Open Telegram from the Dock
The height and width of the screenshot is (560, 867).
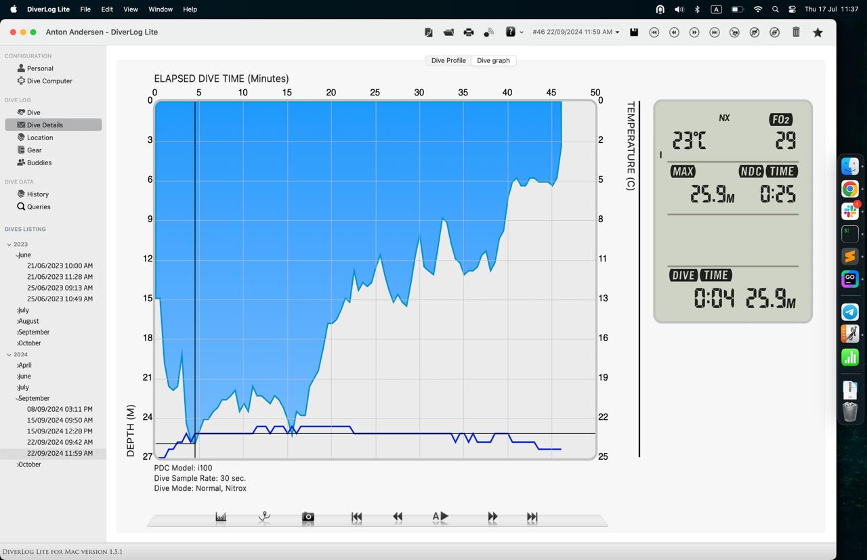tap(850, 311)
